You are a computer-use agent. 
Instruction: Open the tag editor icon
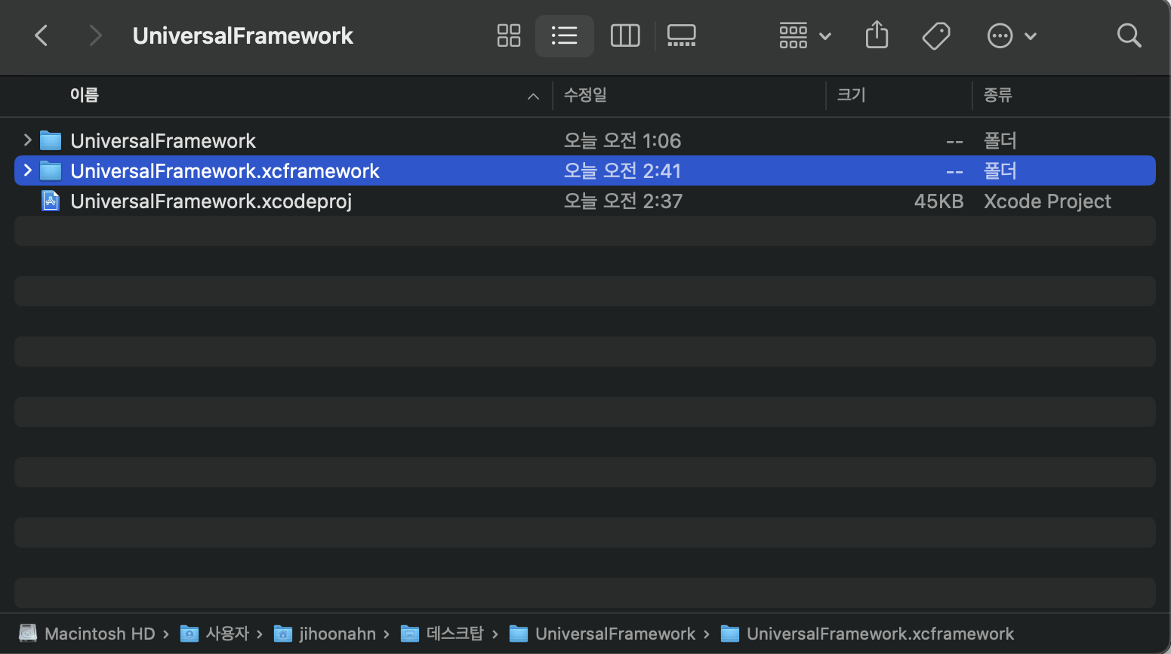pyautogui.click(x=936, y=35)
